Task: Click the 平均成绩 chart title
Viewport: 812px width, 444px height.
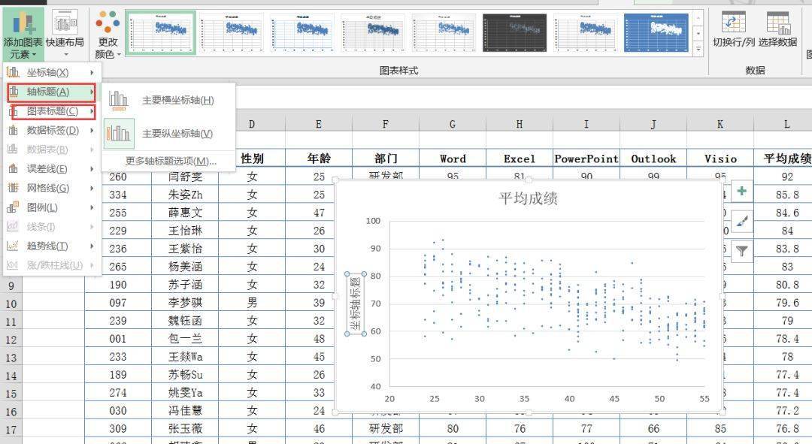Action: pos(528,199)
